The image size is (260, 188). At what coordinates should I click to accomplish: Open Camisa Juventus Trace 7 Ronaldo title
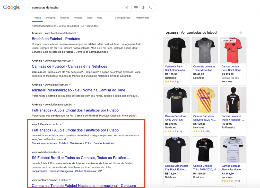click(x=233, y=118)
